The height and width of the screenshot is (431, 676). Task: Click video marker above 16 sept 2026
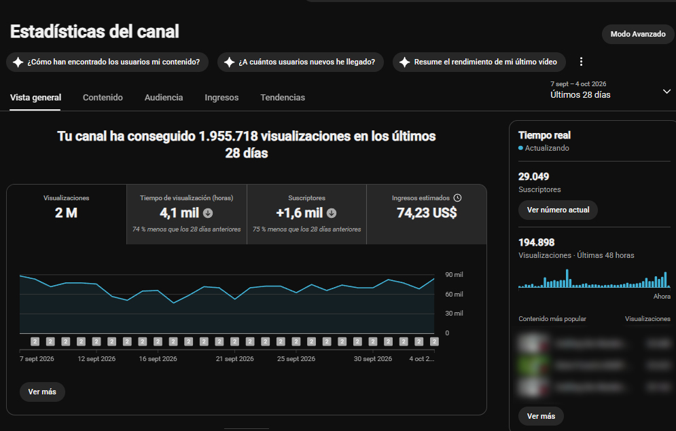158,341
